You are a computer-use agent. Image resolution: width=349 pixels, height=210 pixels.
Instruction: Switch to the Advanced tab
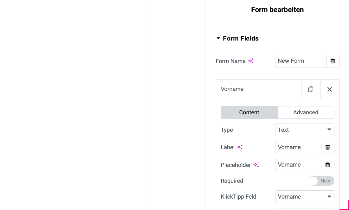click(x=306, y=112)
